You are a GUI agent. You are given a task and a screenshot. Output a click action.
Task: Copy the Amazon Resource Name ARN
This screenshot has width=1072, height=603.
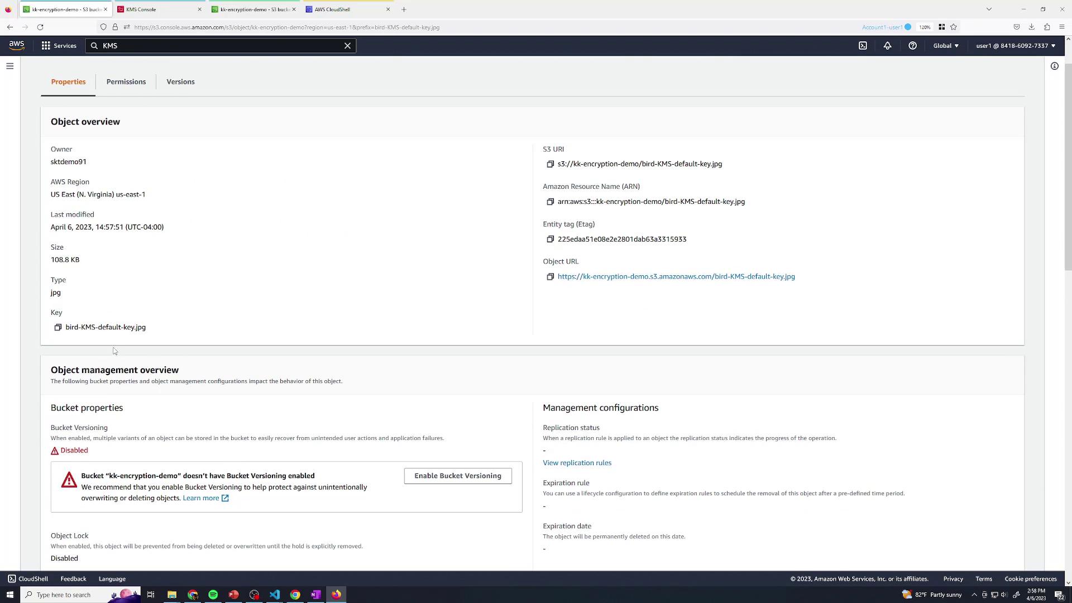tap(550, 202)
